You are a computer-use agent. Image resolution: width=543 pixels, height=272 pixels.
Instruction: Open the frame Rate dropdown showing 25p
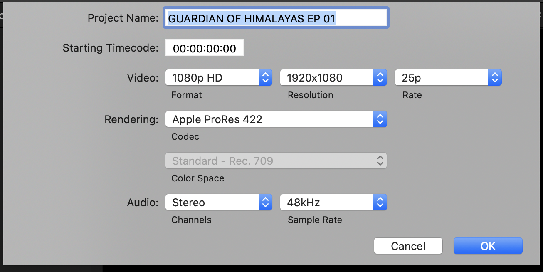tap(442, 78)
